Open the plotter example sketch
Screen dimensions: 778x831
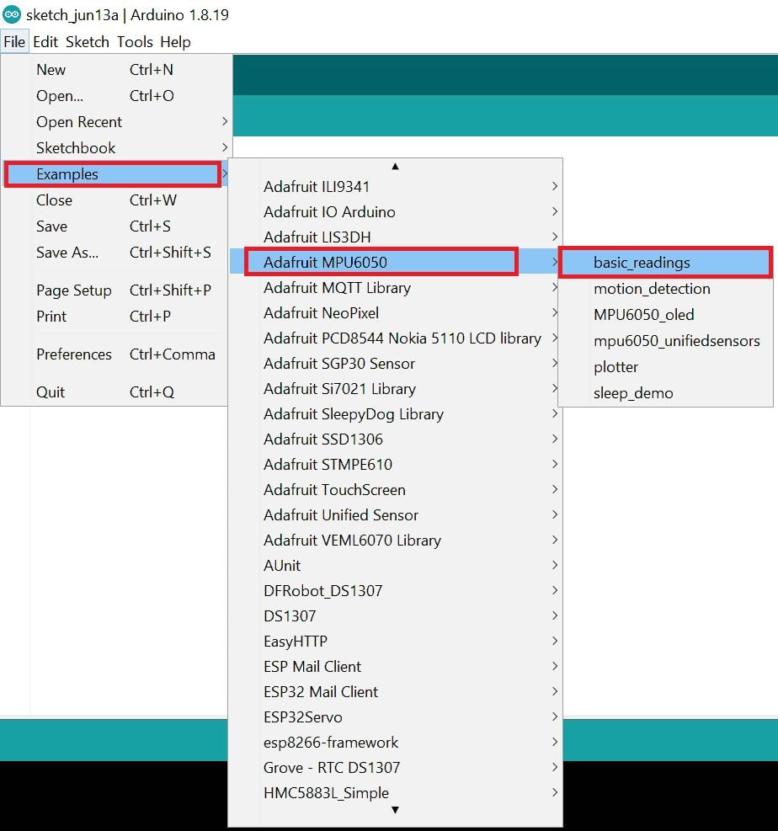(615, 367)
